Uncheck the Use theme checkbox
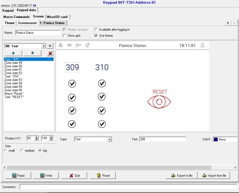This screenshot has width=239, height=193. click(x=96, y=36)
